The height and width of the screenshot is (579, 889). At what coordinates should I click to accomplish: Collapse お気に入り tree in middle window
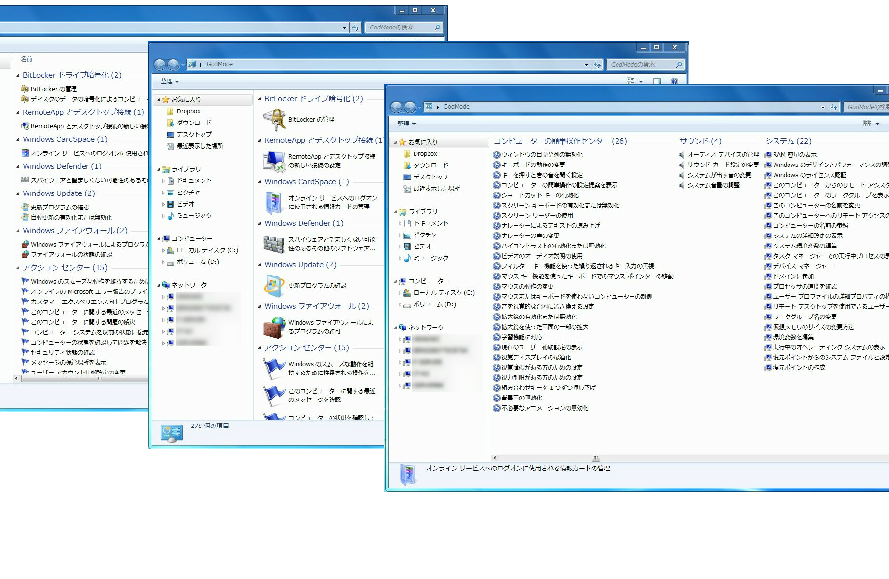pos(158,100)
